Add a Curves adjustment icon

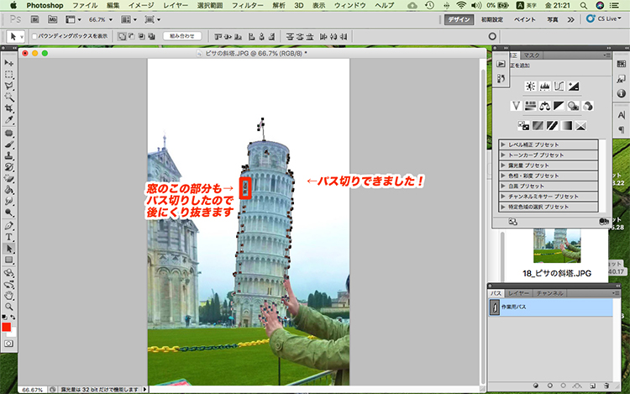(x=559, y=86)
